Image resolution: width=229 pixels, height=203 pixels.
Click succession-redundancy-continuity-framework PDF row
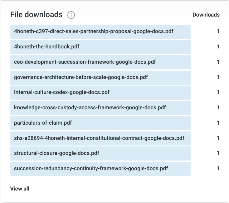tap(91, 169)
